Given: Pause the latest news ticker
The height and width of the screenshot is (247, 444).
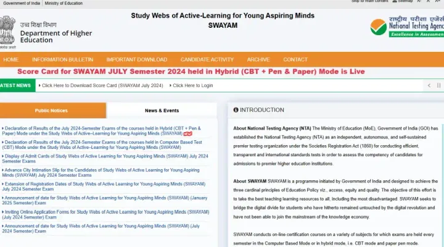Looking at the screenshot, I should (x=438, y=85).
